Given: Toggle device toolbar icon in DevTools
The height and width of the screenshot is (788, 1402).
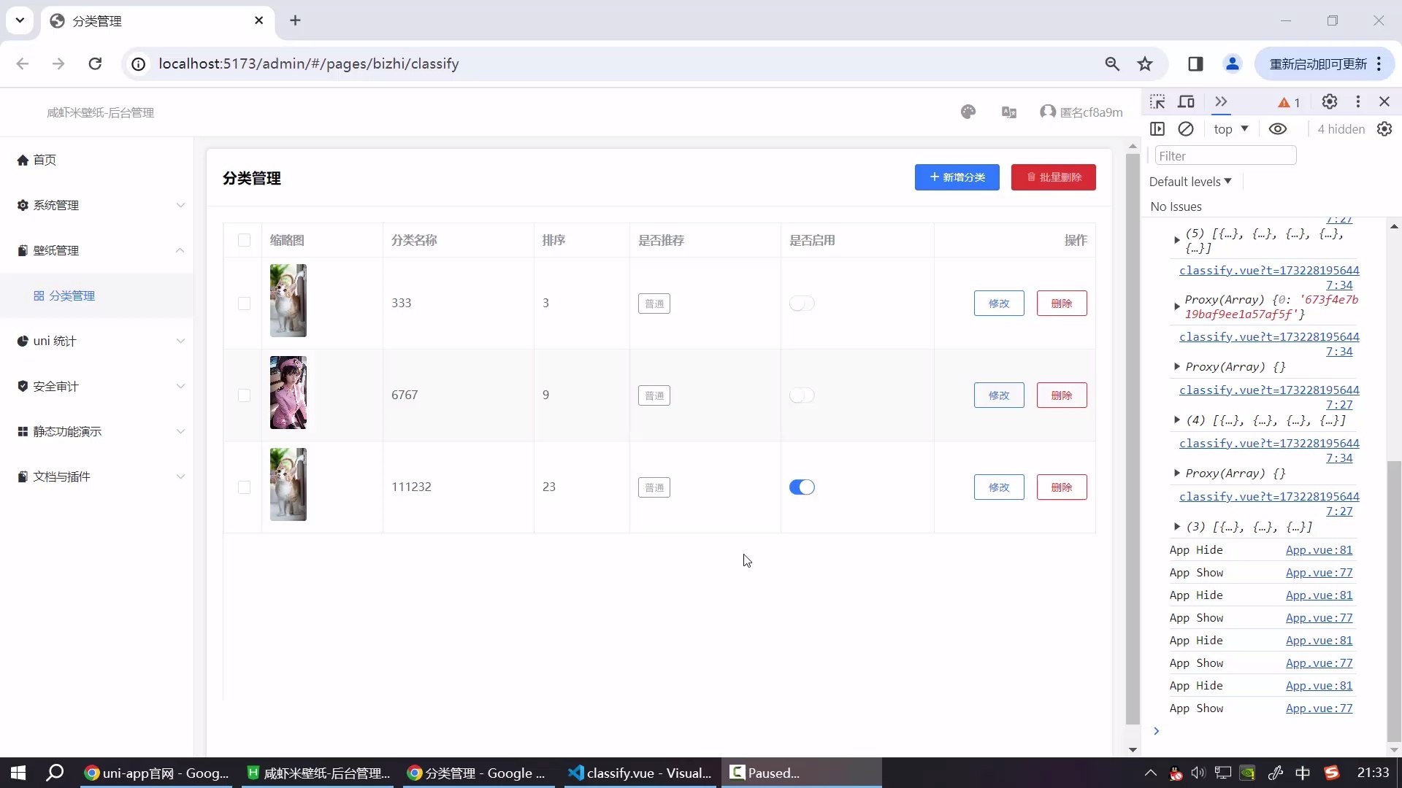Looking at the screenshot, I should (1187, 102).
